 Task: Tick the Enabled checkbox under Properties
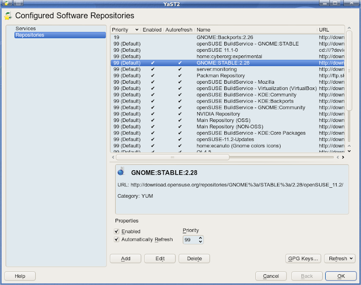116,231
